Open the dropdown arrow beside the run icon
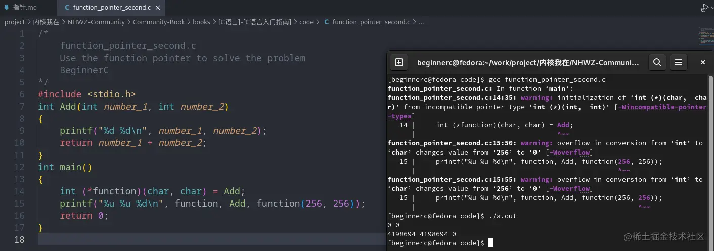714x251 pixels. click(712, 8)
